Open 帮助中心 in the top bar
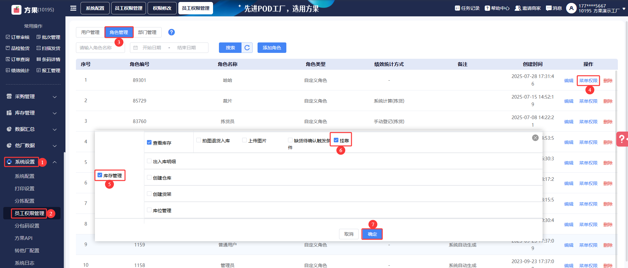 (x=497, y=8)
